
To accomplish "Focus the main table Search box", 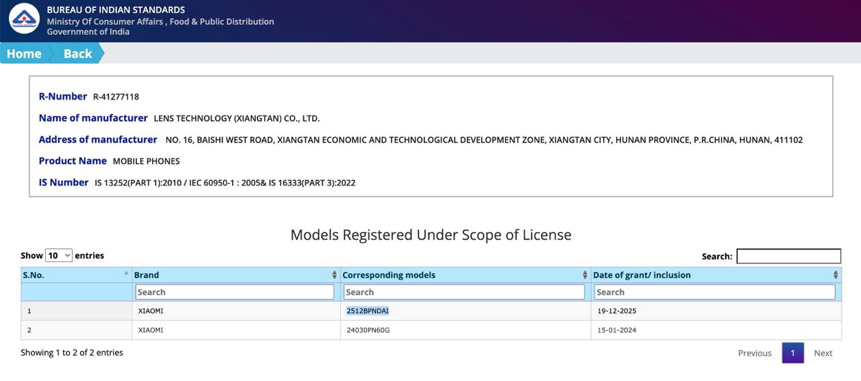I will pos(788,256).
